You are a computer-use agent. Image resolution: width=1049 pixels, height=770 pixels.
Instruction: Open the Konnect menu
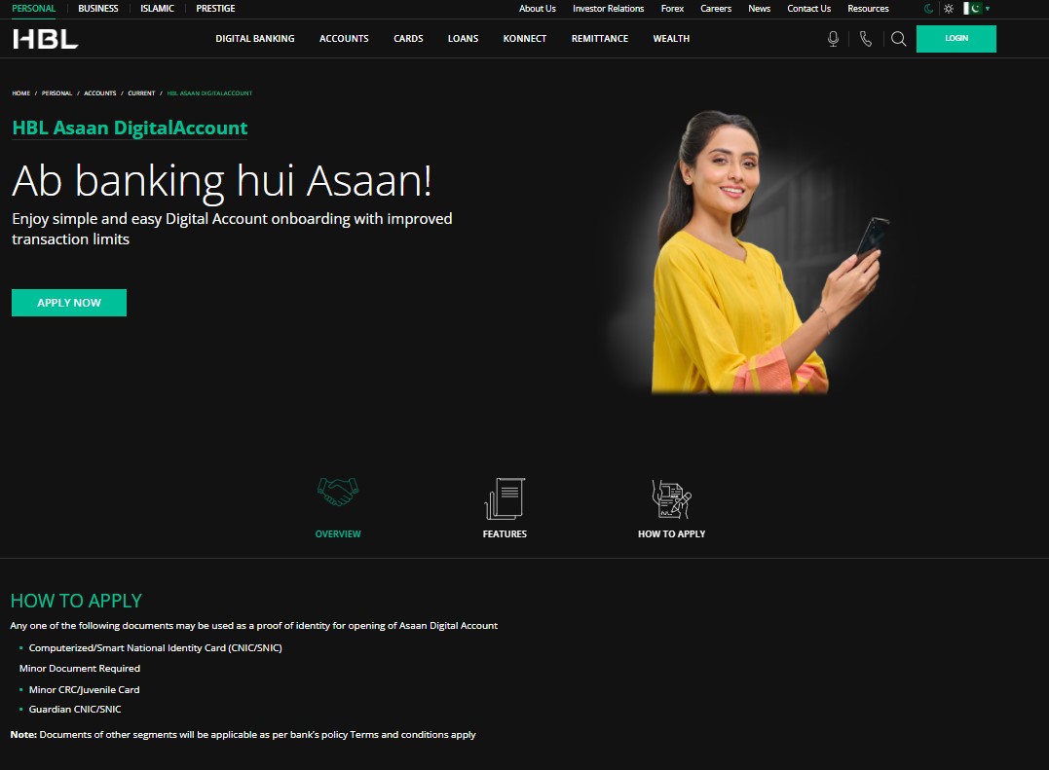[524, 39]
